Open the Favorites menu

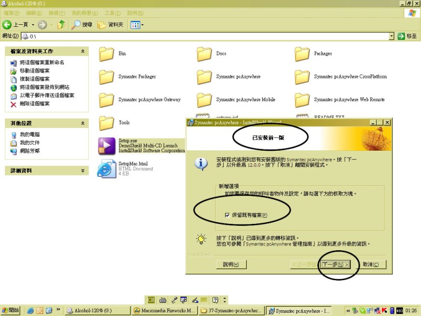[x=85, y=13]
